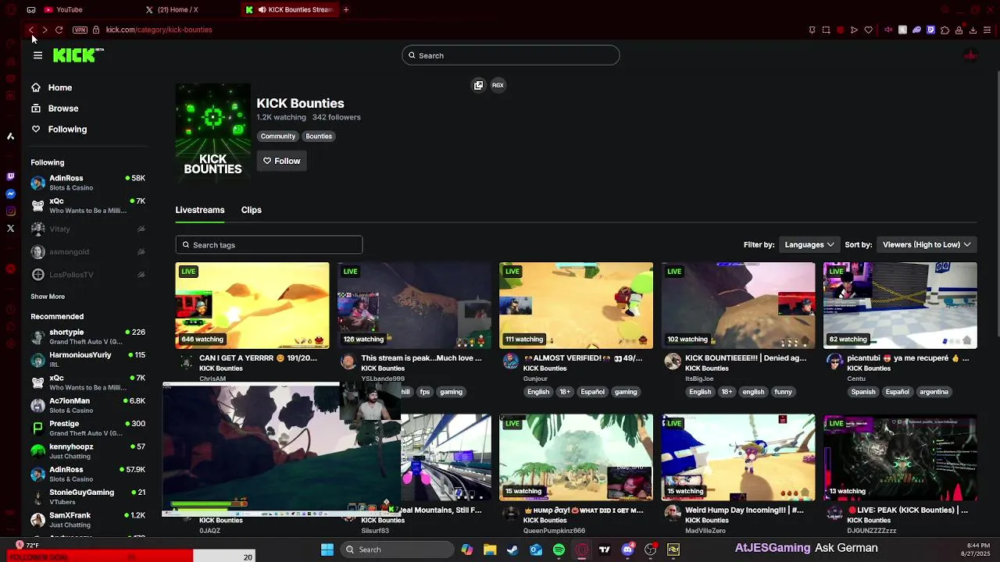Open AdinRoss 58K channel in Following list
The height and width of the screenshot is (562, 1000).
(x=88, y=183)
